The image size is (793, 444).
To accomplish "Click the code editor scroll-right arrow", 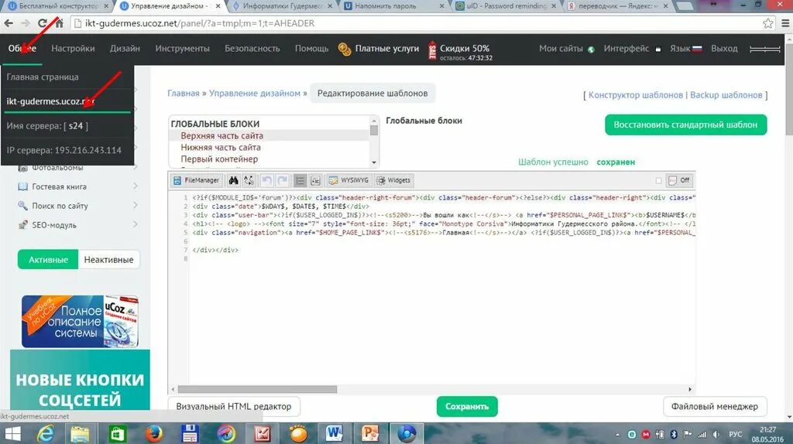I will point(690,389).
